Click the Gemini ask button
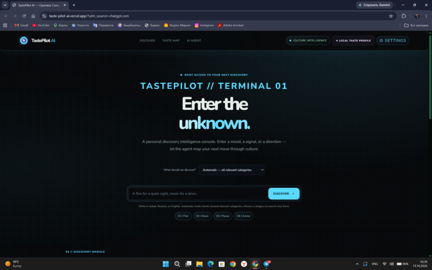 [375, 5]
